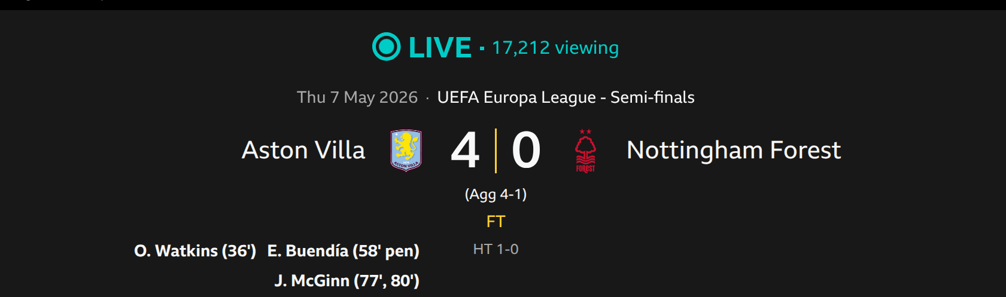The height and width of the screenshot is (297, 1006).
Task: Click Aston Villa's score of 4
Action: (465, 151)
